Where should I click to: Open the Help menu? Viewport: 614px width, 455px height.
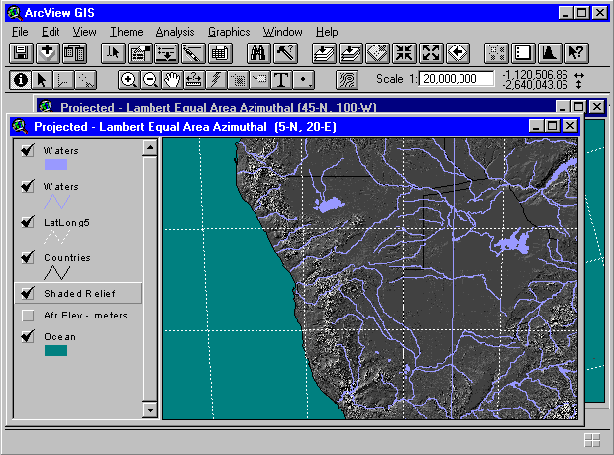tap(327, 32)
